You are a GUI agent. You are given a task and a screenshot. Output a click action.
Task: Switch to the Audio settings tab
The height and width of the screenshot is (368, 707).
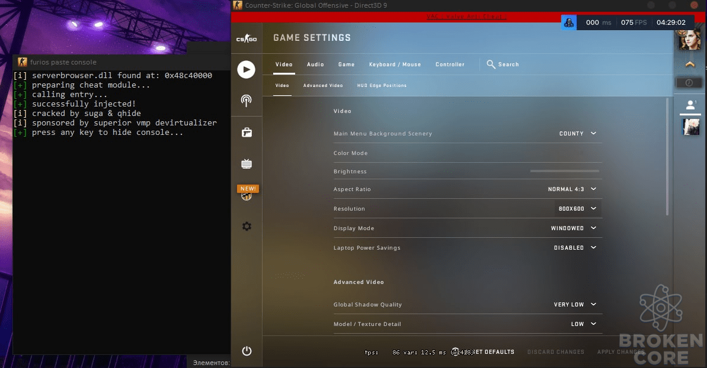click(x=315, y=64)
